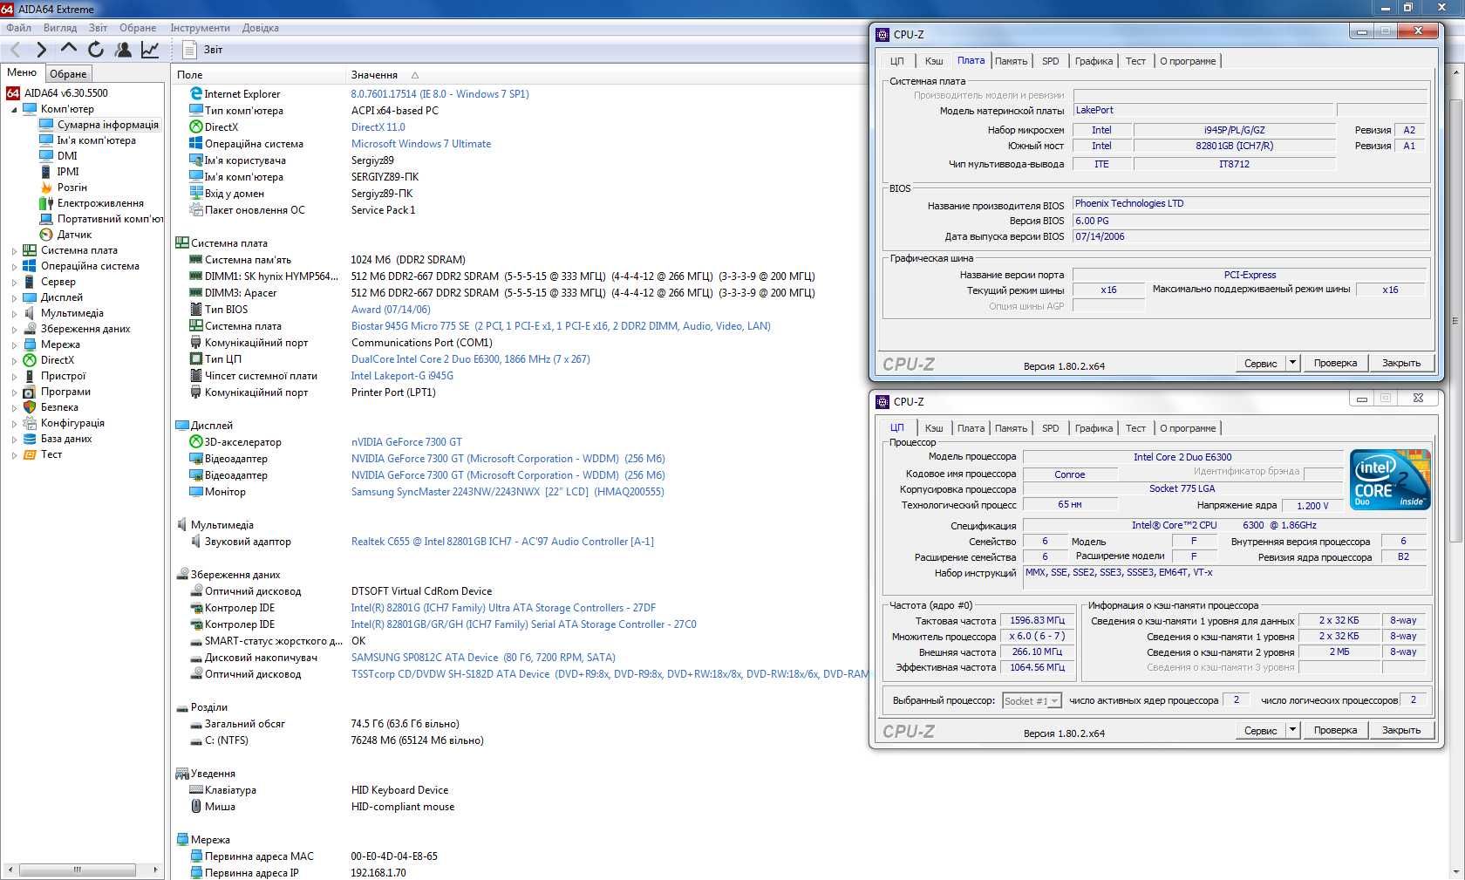Screen dimensions: 1465x880
Task: Click the report document icon next to Звіт
Action: pos(190,50)
